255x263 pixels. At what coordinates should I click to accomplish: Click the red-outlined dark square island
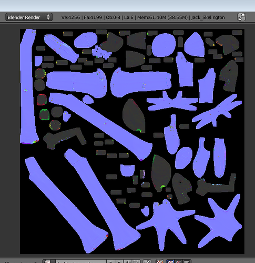(x=42, y=100)
